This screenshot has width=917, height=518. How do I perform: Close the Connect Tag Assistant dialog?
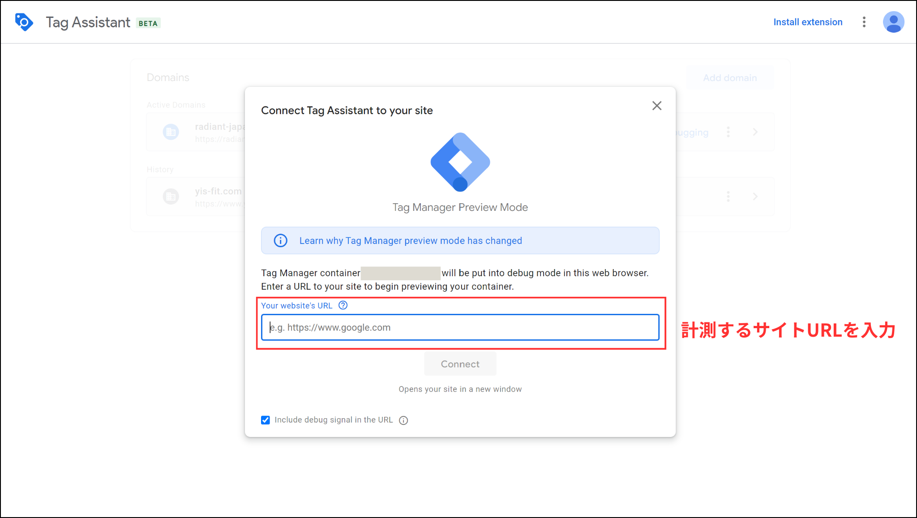click(x=657, y=106)
